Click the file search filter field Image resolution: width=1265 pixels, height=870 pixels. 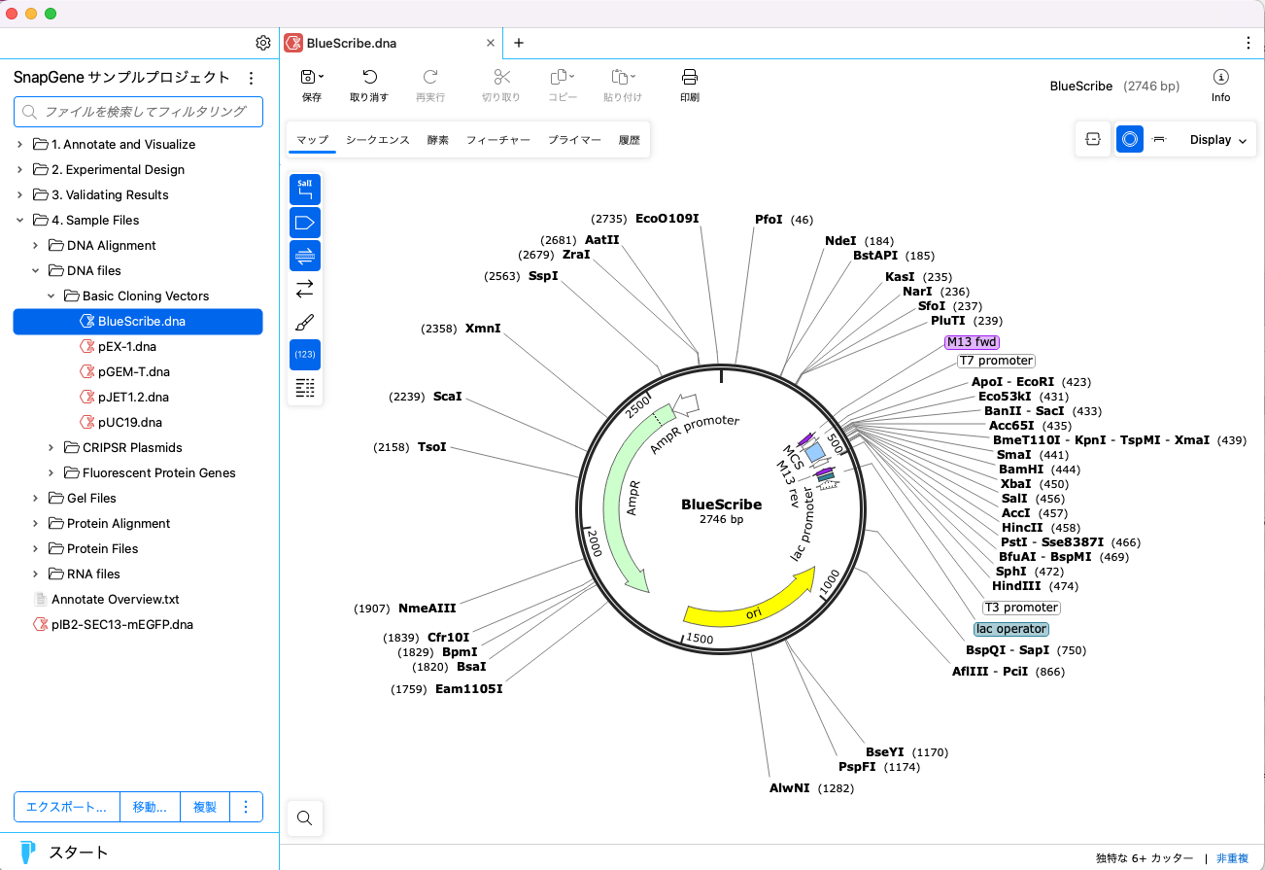(138, 112)
